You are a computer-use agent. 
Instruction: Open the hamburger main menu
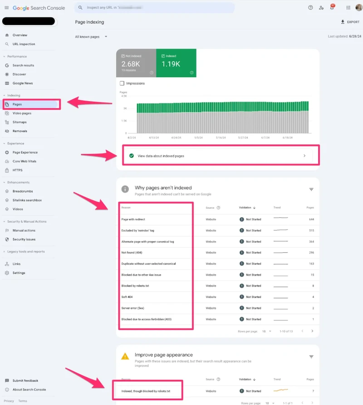[x=6, y=8]
